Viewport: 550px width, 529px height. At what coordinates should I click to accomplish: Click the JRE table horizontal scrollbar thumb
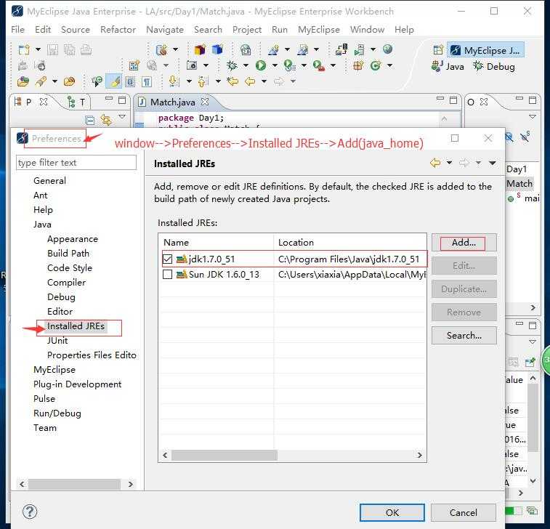tap(224, 456)
